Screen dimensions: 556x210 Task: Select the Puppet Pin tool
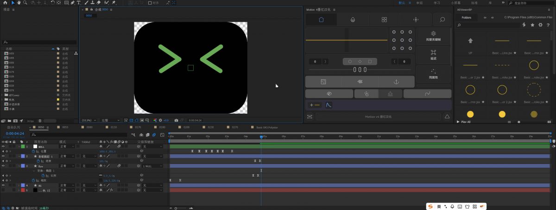(x=114, y=2)
